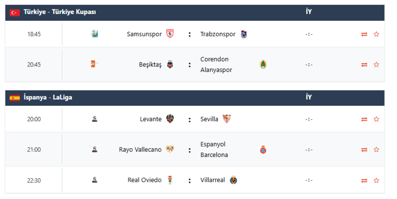397x199 pixels.
Task: Click the Beşiktaş club logo
Action: point(170,65)
